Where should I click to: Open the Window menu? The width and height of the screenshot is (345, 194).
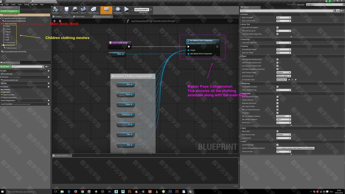[34, 5]
